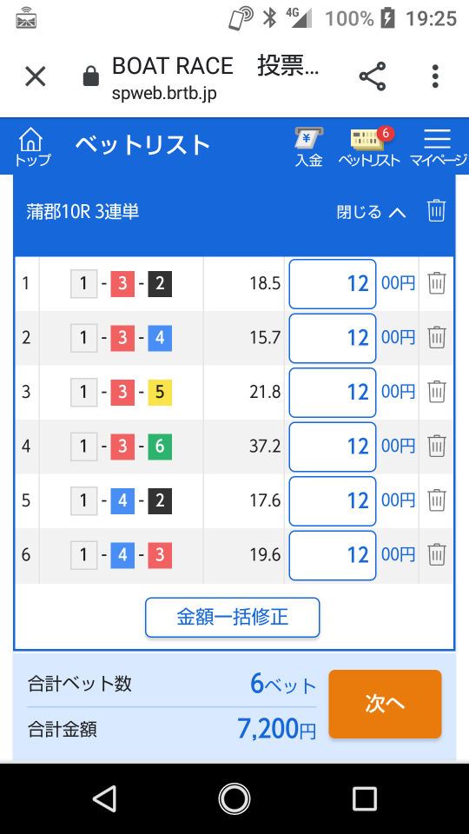Delete bet row 1-4-2
The image size is (469, 834).
coord(437,500)
